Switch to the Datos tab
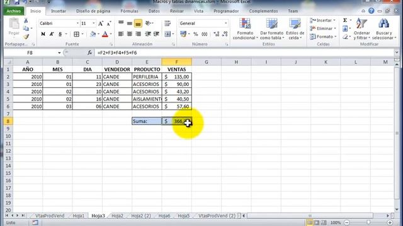 154,11
